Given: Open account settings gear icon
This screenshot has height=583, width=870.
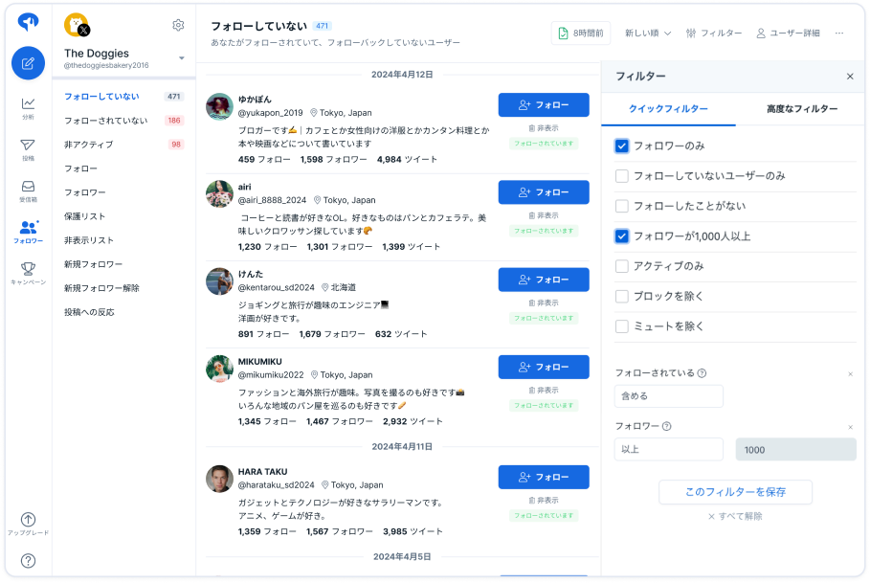Looking at the screenshot, I should tap(178, 26).
